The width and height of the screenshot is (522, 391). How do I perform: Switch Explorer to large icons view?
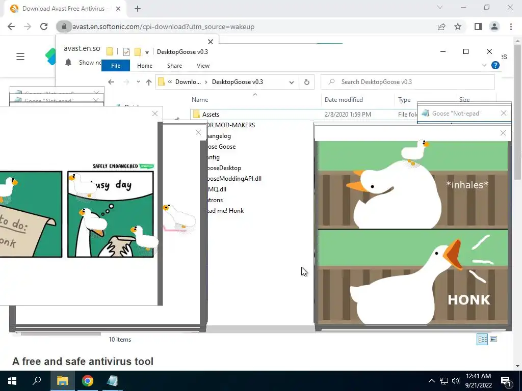click(x=493, y=339)
